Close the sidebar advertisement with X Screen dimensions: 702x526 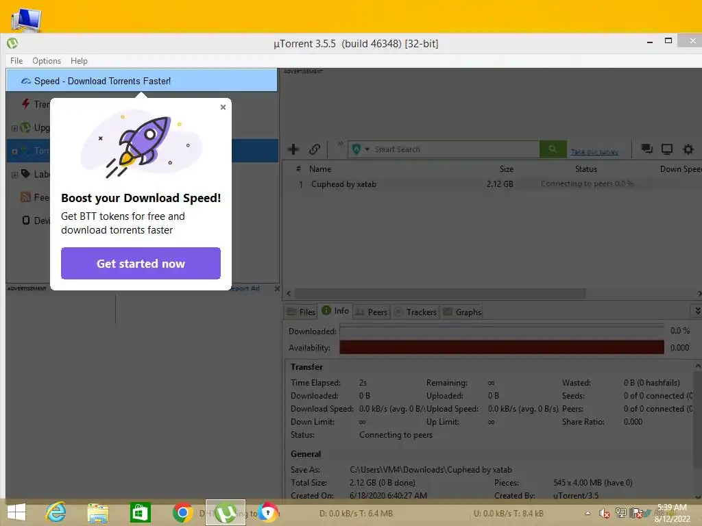277,288
